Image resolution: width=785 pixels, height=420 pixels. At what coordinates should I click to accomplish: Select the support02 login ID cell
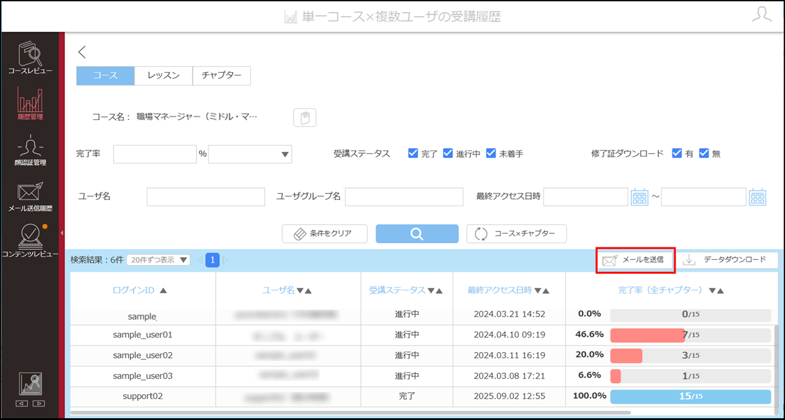pyautogui.click(x=143, y=396)
